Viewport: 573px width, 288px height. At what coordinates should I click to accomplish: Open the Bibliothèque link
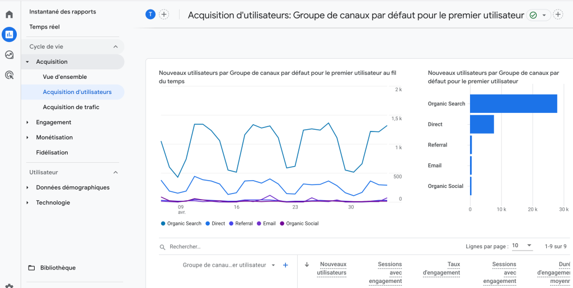click(58, 268)
